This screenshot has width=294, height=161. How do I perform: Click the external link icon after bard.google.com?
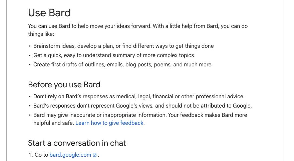(x=95, y=155)
